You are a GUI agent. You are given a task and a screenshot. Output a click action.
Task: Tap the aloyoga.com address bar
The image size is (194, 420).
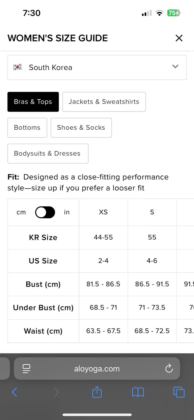click(97, 368)
